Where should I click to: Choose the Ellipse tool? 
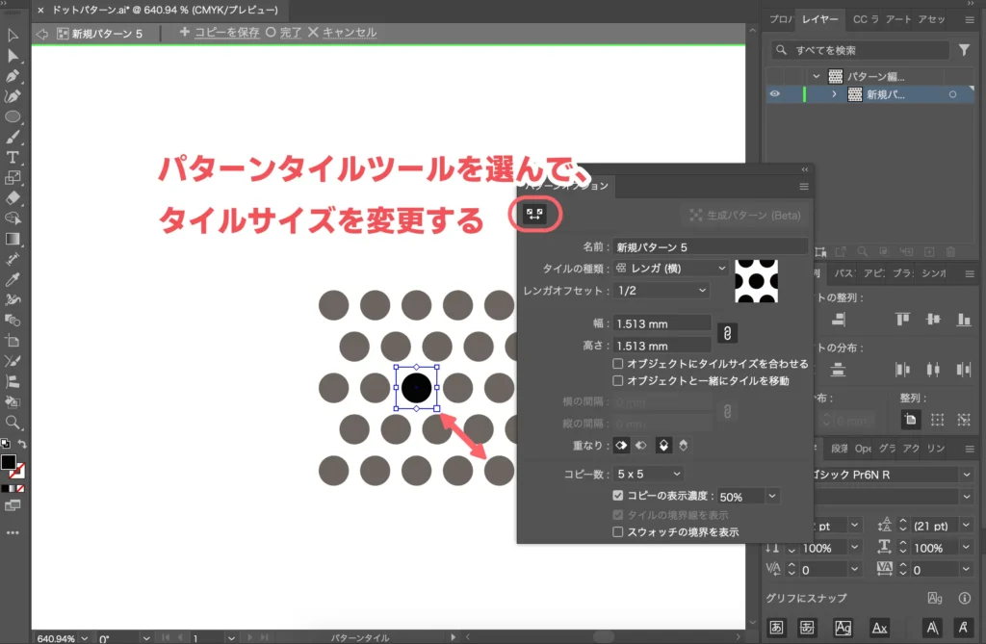point(13,116)
